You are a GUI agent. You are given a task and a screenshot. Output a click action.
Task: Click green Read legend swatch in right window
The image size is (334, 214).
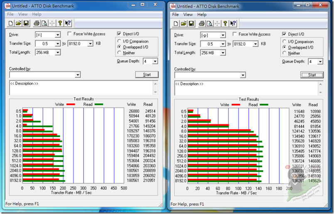(x=264, y=105)
